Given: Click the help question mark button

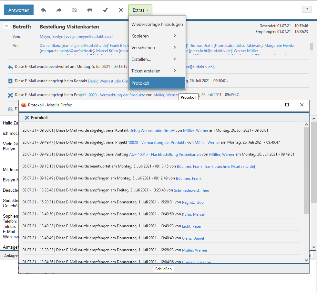Looking at the screenshot, I should coord(307,9).
